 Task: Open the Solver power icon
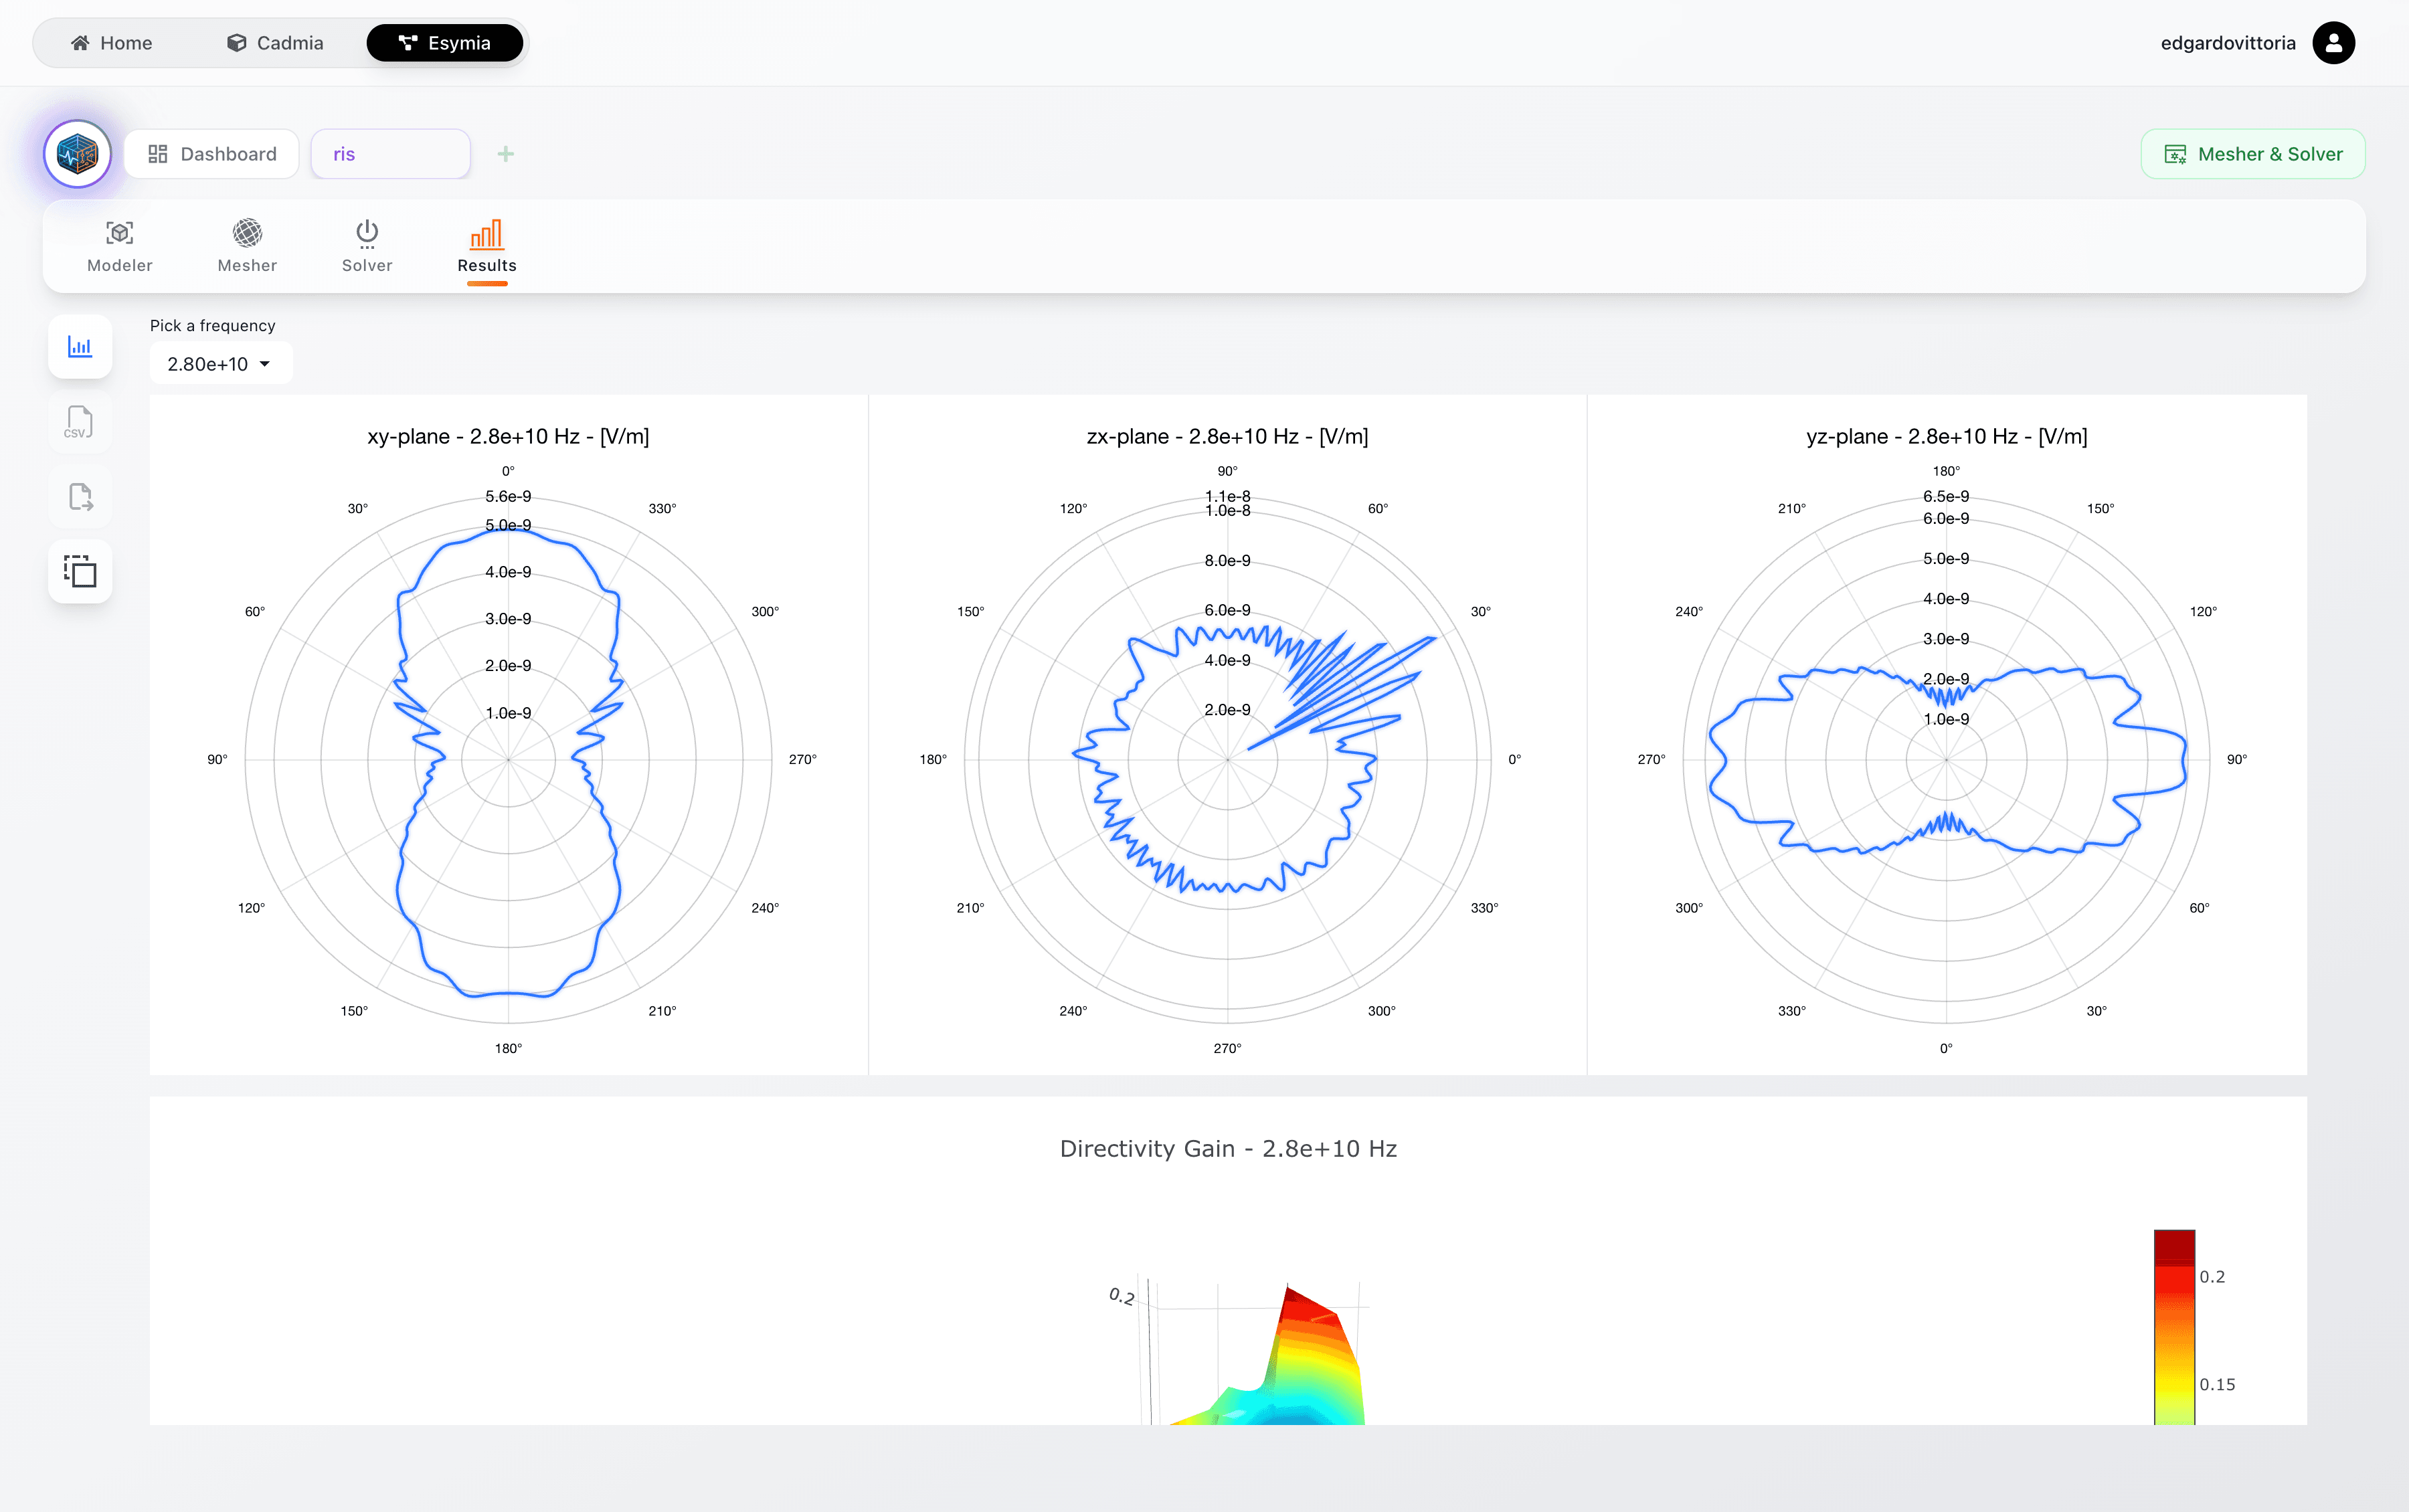pyautogui.click(x=367, y=232)
